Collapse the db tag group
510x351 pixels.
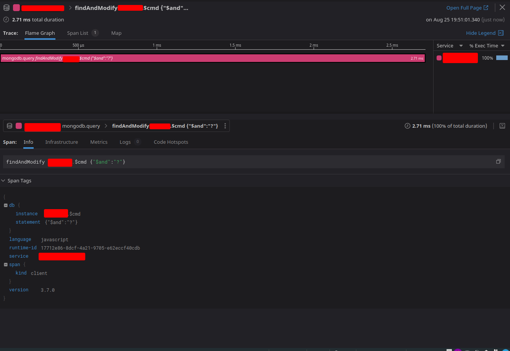(6, 205)
